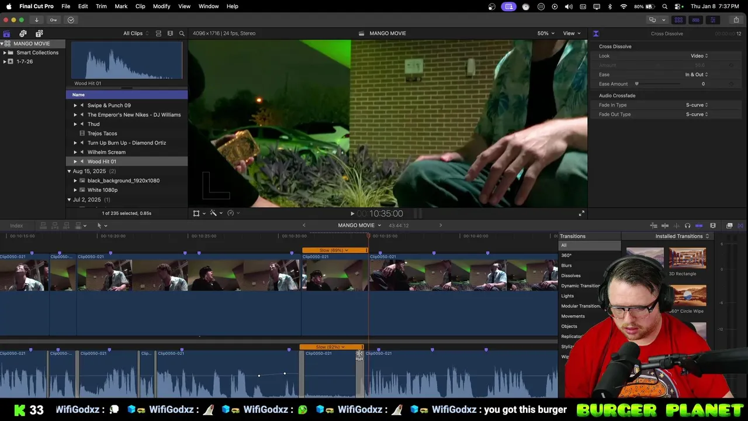Image resolution: width=748 pixels, height=421 pixels.
Task: Go back in timeline history
Action: [304, 226]
